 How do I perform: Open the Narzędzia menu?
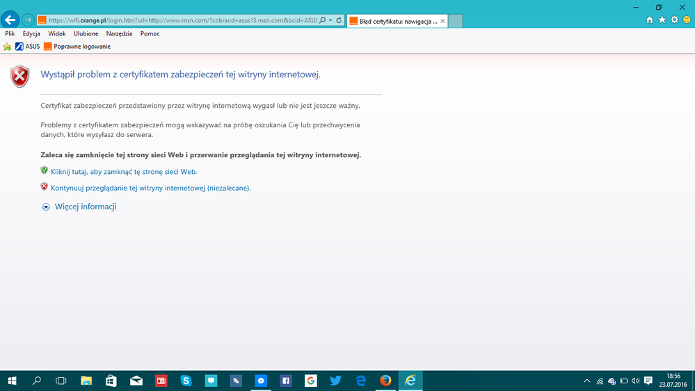(119, 33)
